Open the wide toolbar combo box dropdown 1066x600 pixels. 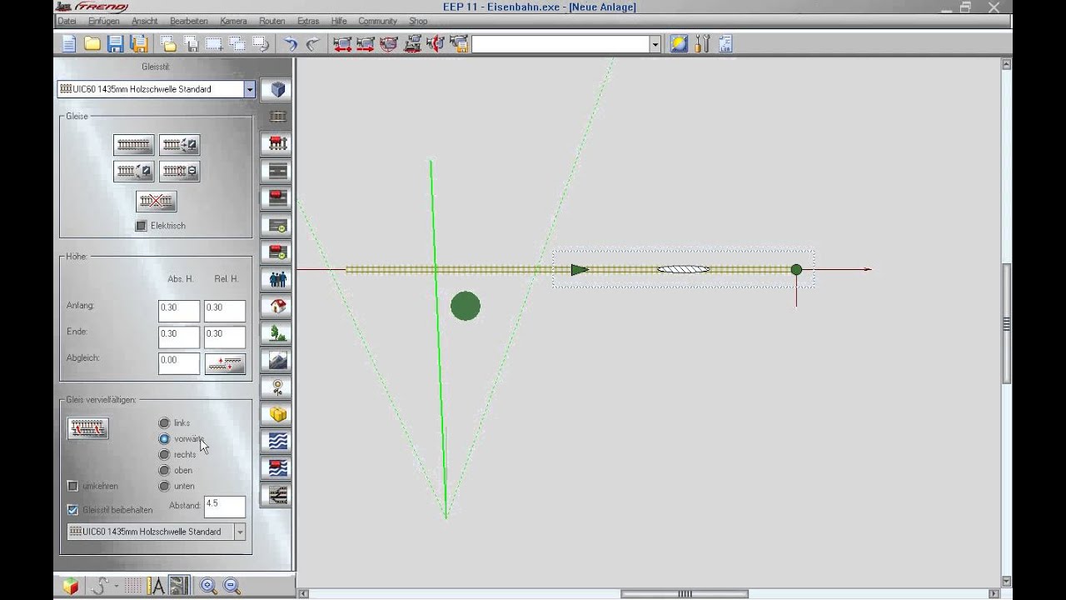655,44
